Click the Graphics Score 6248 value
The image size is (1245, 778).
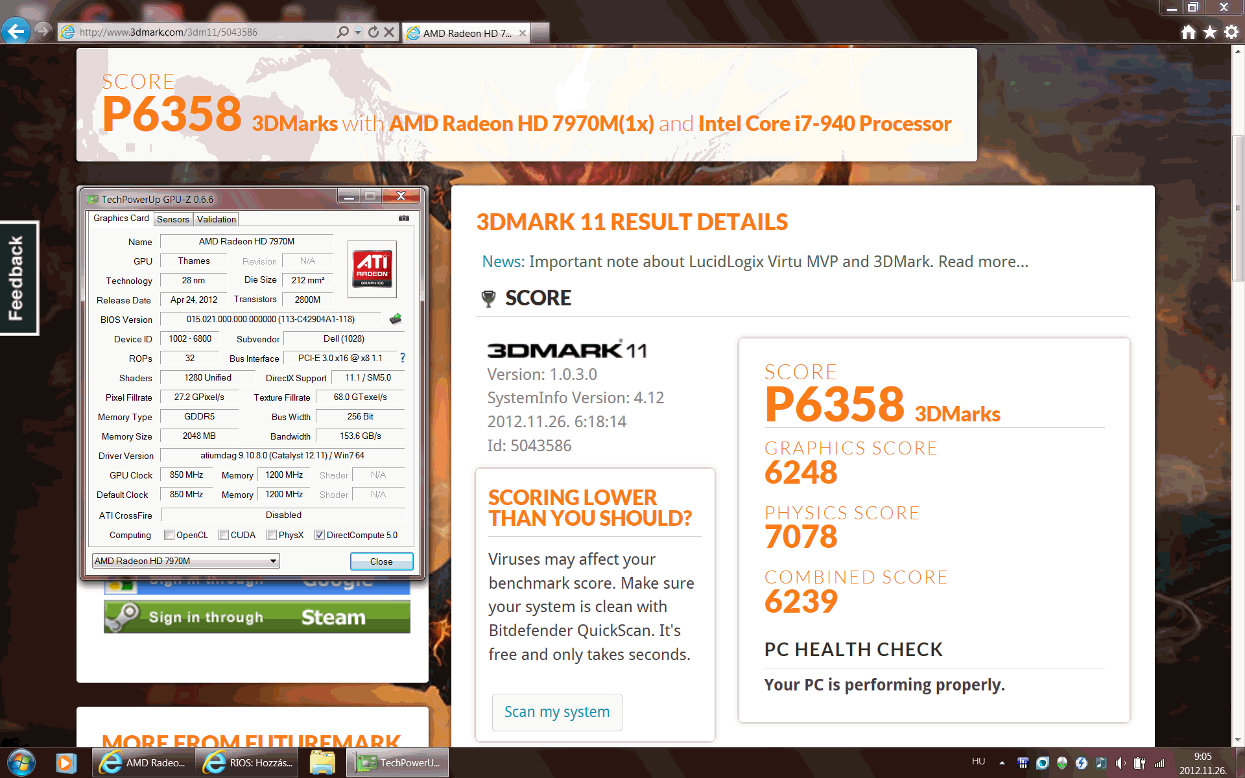(801, 472)
